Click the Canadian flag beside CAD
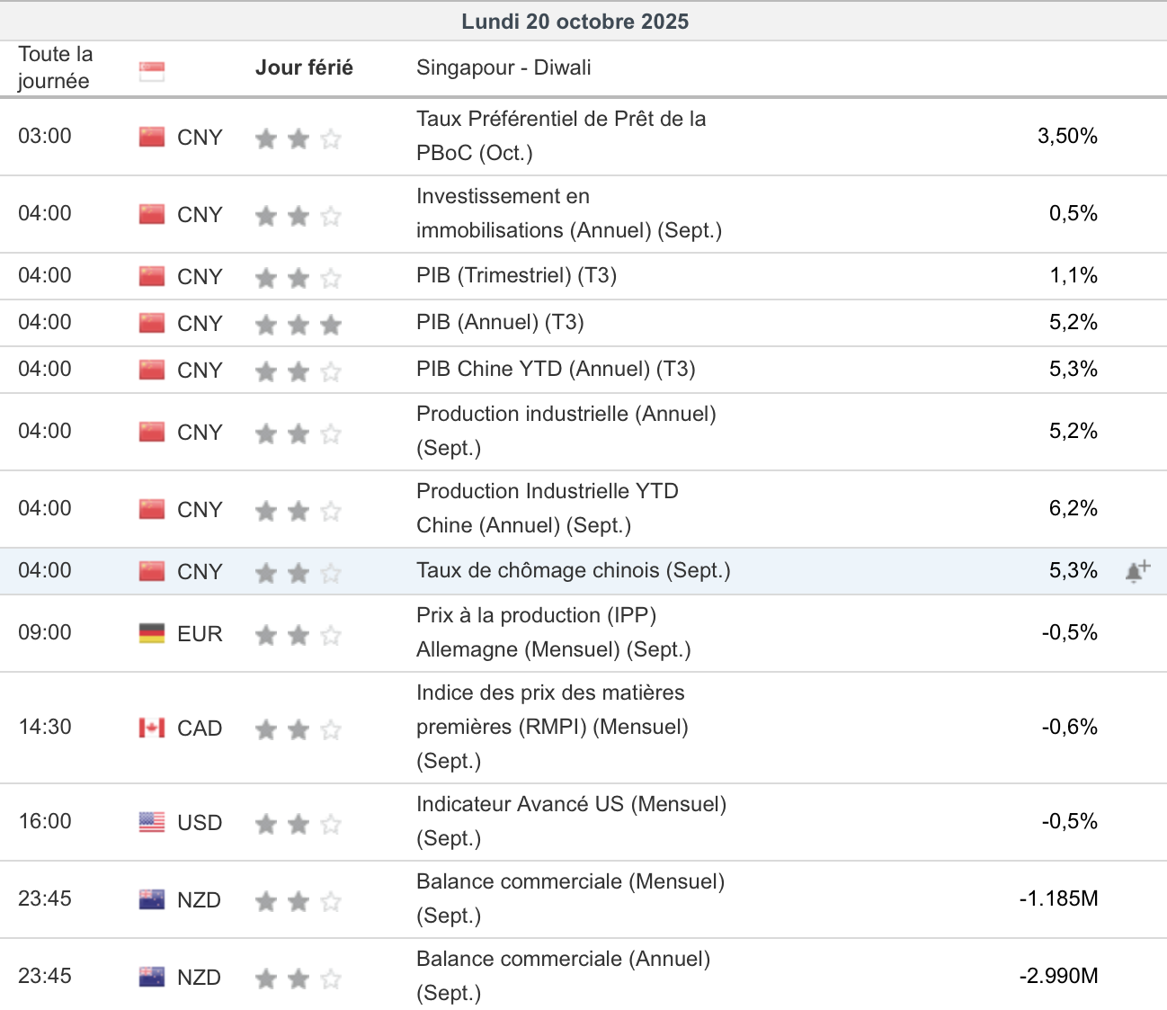Image resolution: width=1167 pixels, height=1010 pixels. click(x=152, y=728)
